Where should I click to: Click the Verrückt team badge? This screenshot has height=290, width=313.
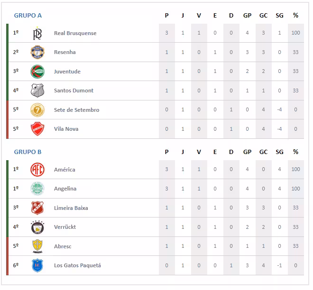[x=37, y=227]
